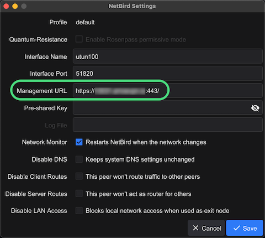Click the Save button
265x238 pixels.
tap(245, 228)
